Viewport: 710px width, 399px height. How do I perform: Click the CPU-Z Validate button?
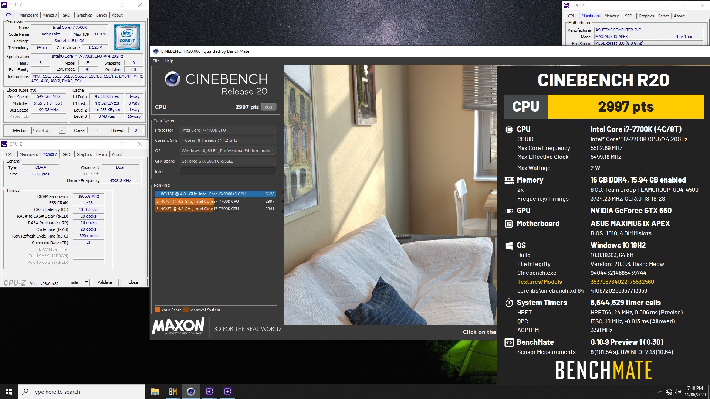click(x=105, y=282)
